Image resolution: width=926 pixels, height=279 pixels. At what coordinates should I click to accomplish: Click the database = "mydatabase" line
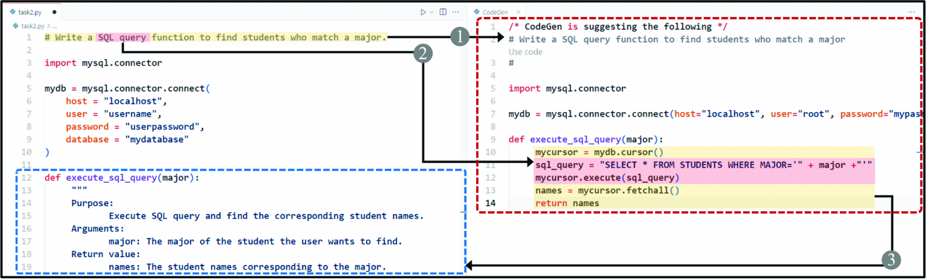coord(127,139)
